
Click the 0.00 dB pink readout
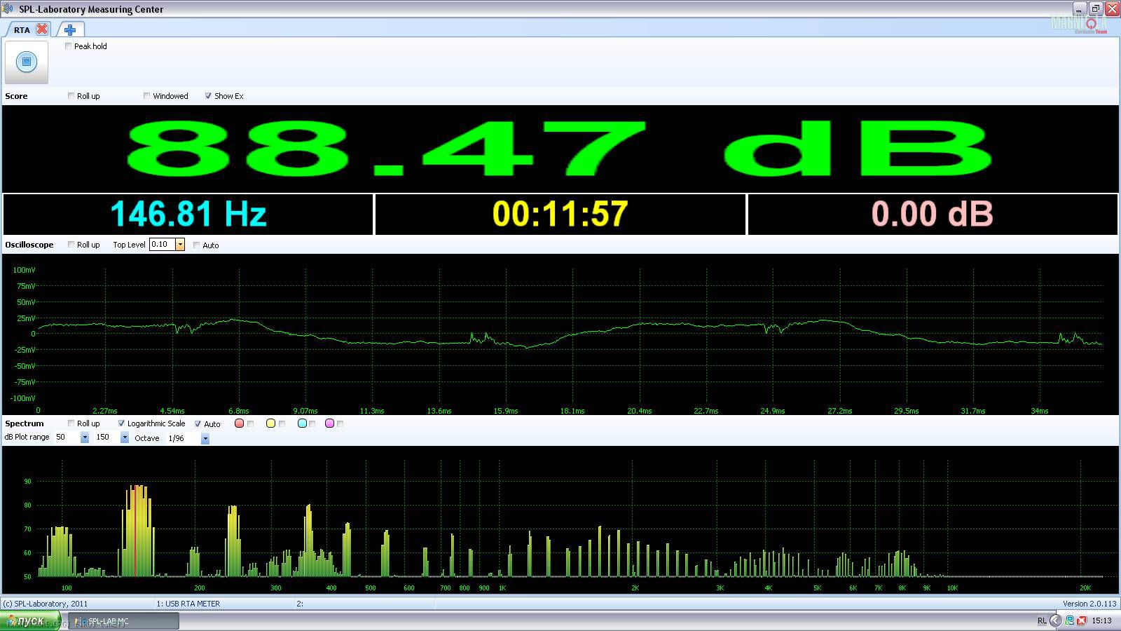click(933, 214)
